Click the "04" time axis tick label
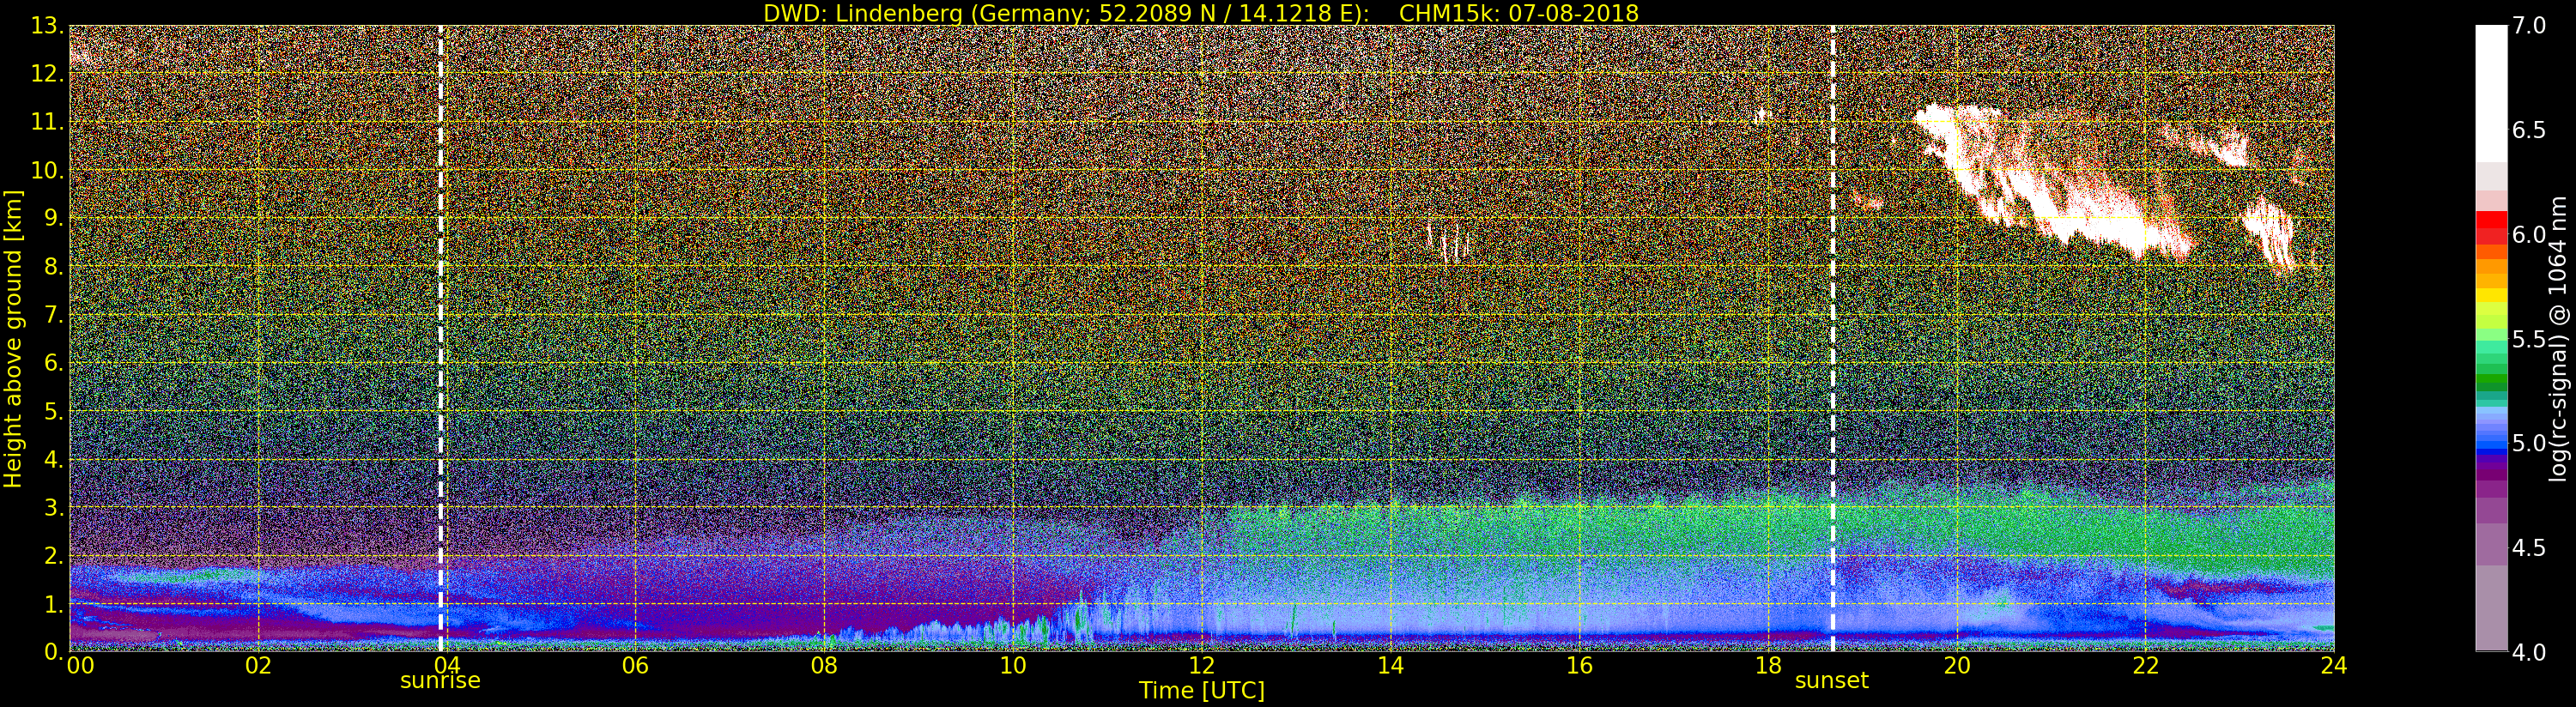 pyautogui.click(x=447, y=666)
